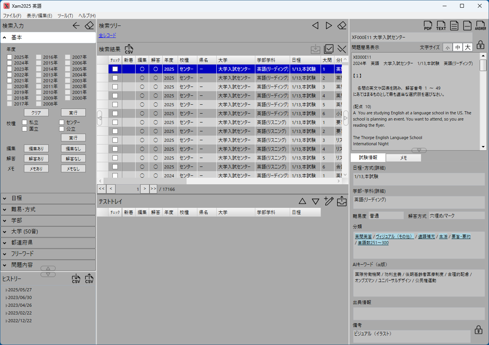Check the 2024年 year checkbox
489x345 pixels.
(x=9, y=63)
